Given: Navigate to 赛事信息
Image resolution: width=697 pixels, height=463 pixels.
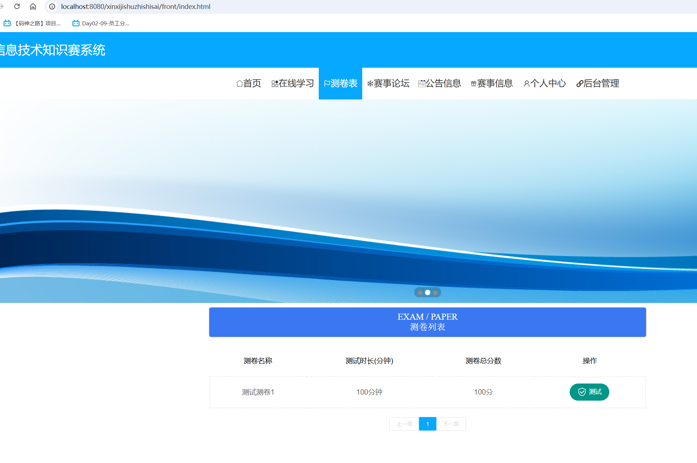Looking at the screenshot, I should click(492, 83).
